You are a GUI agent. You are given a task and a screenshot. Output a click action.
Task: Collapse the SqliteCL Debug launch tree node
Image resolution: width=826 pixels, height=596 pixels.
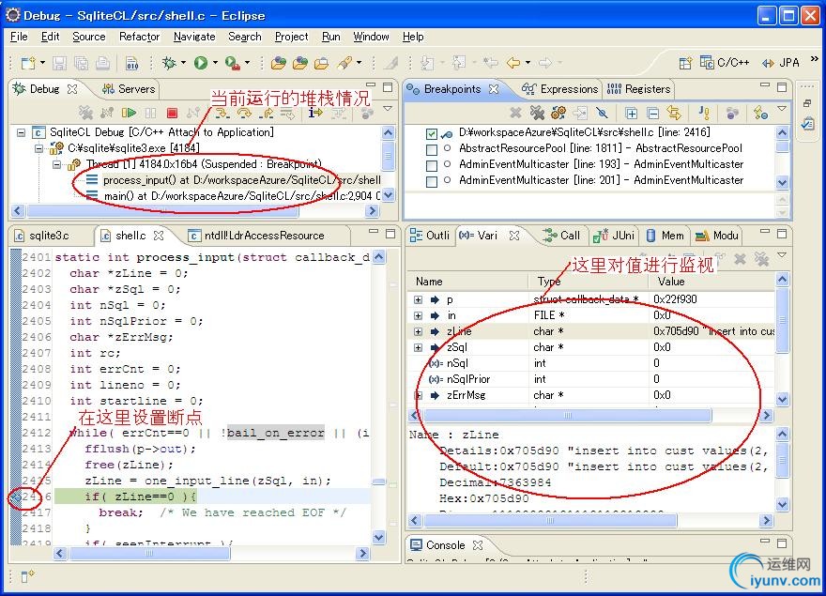point(22,133)
